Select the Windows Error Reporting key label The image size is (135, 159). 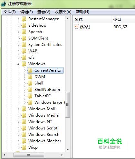(50, 102)
